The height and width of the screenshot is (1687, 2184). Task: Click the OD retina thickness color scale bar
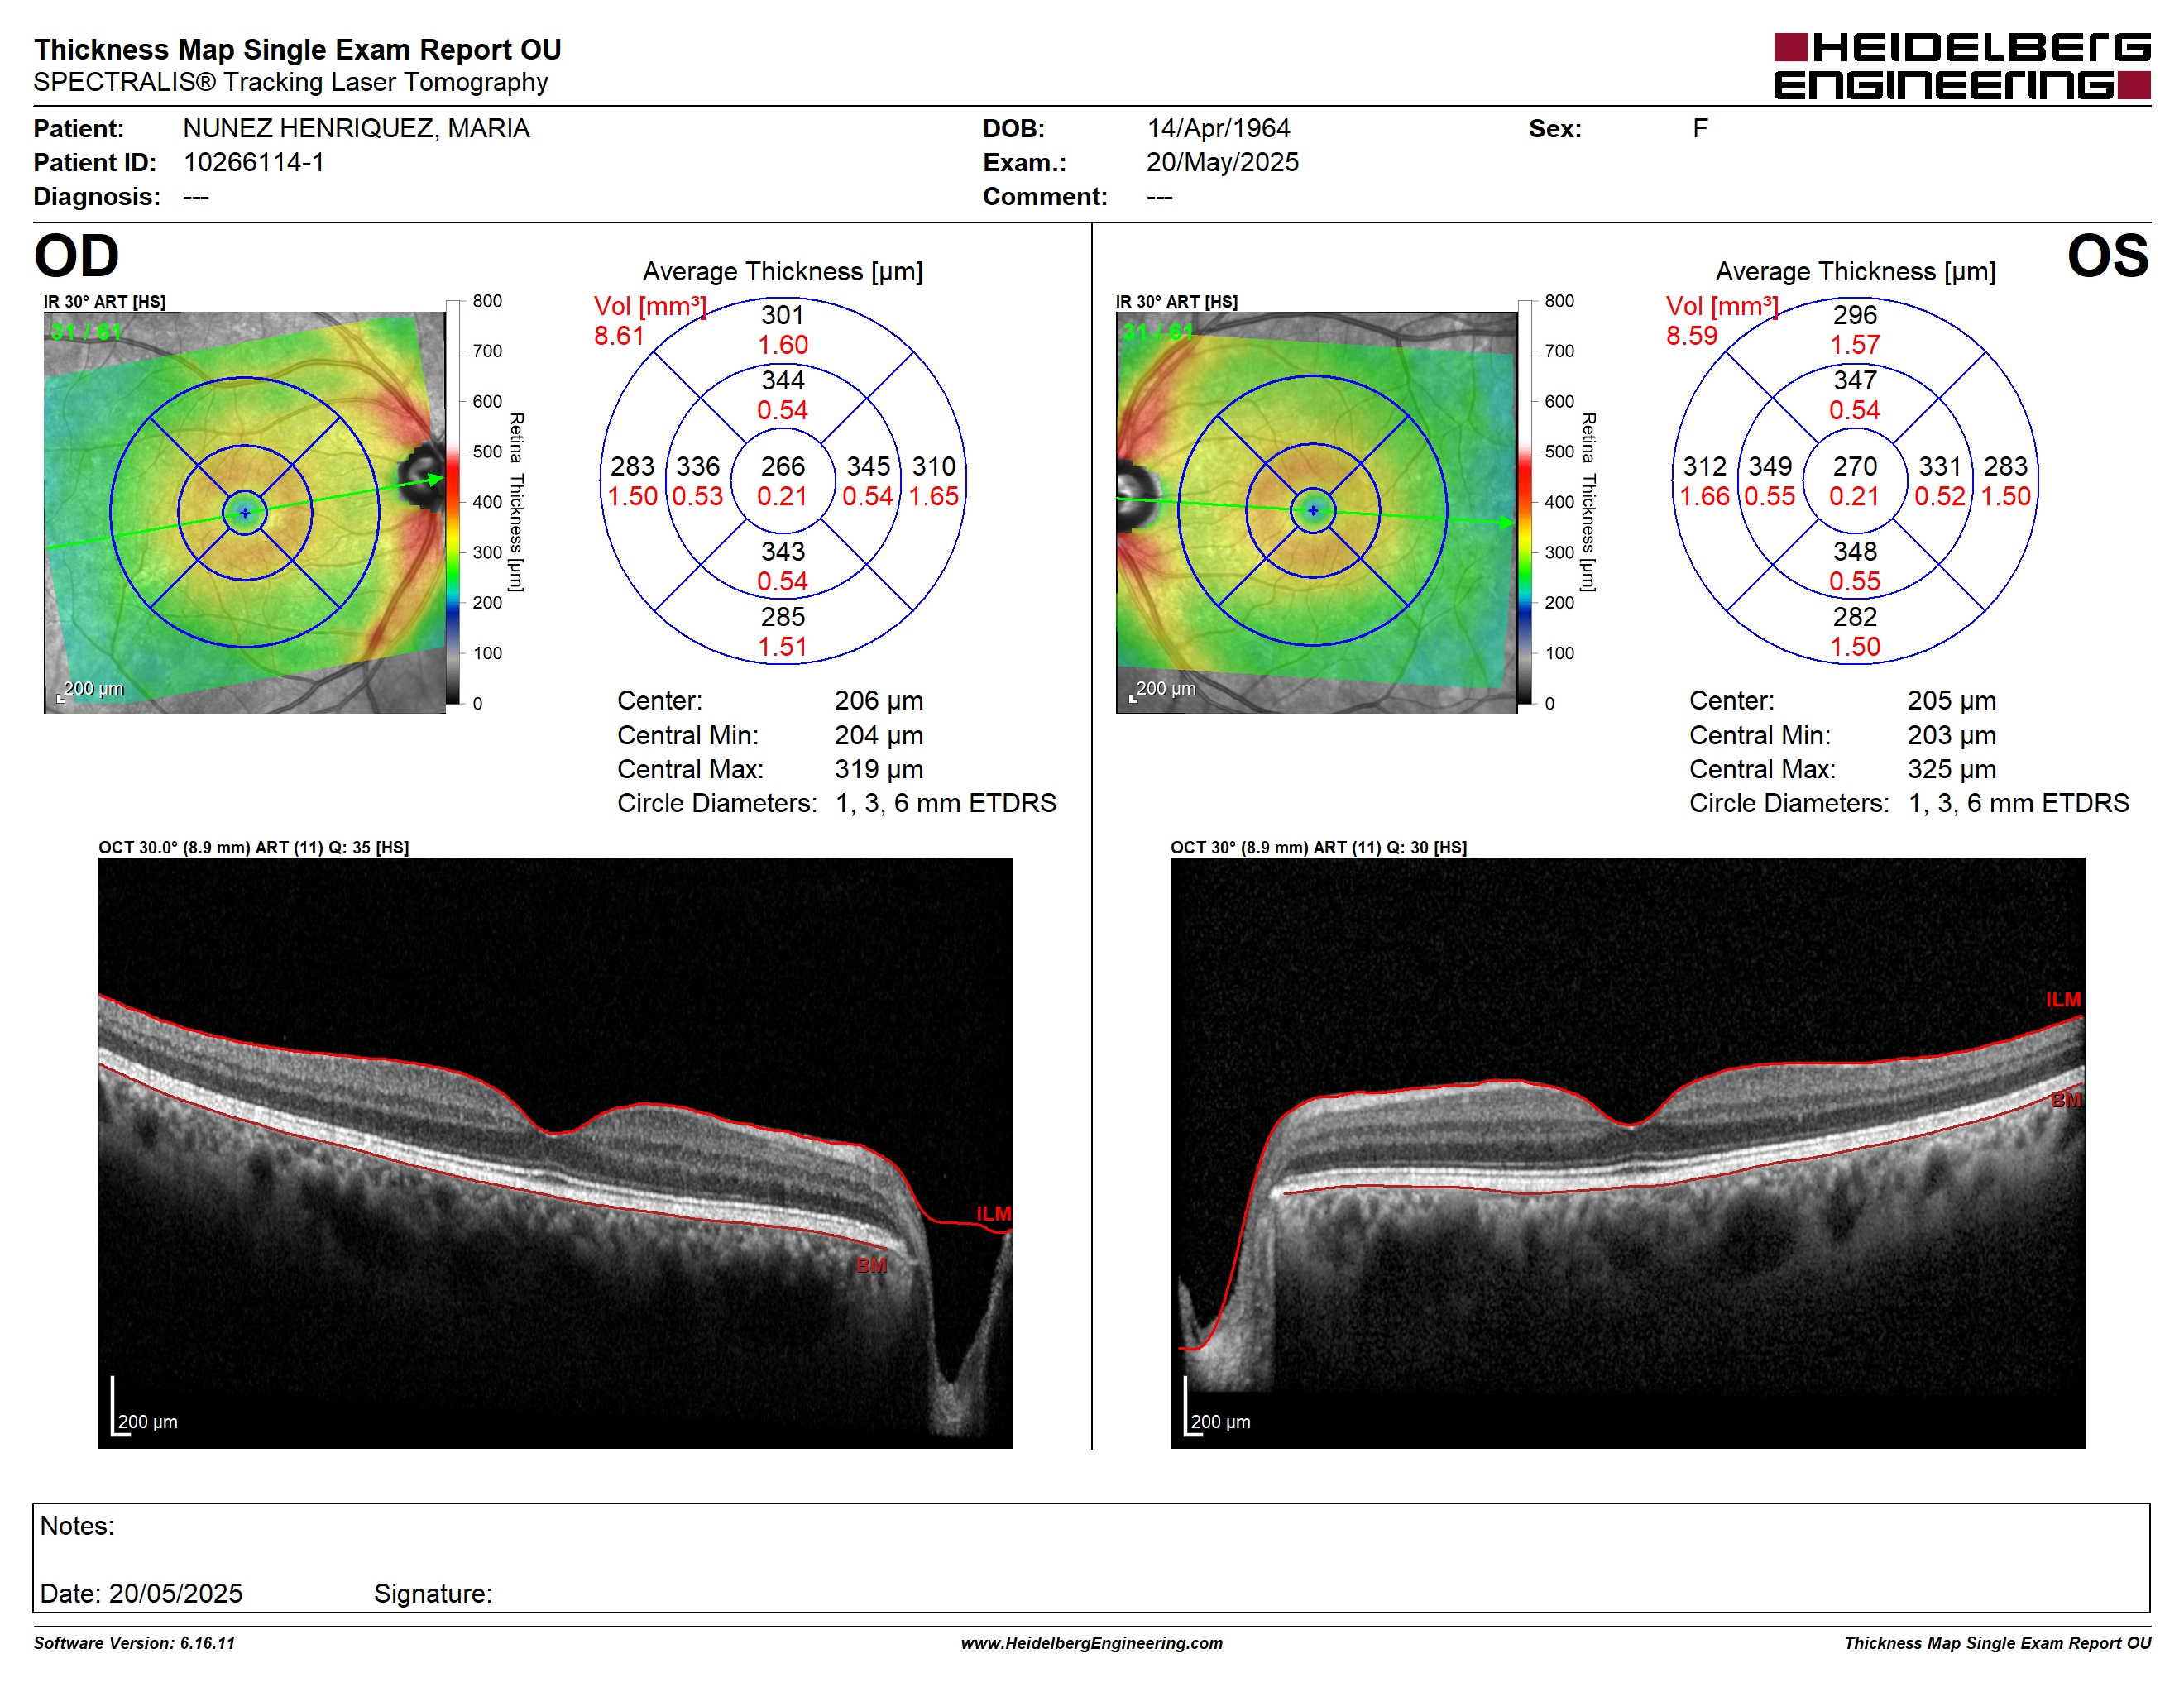[453, 502]
